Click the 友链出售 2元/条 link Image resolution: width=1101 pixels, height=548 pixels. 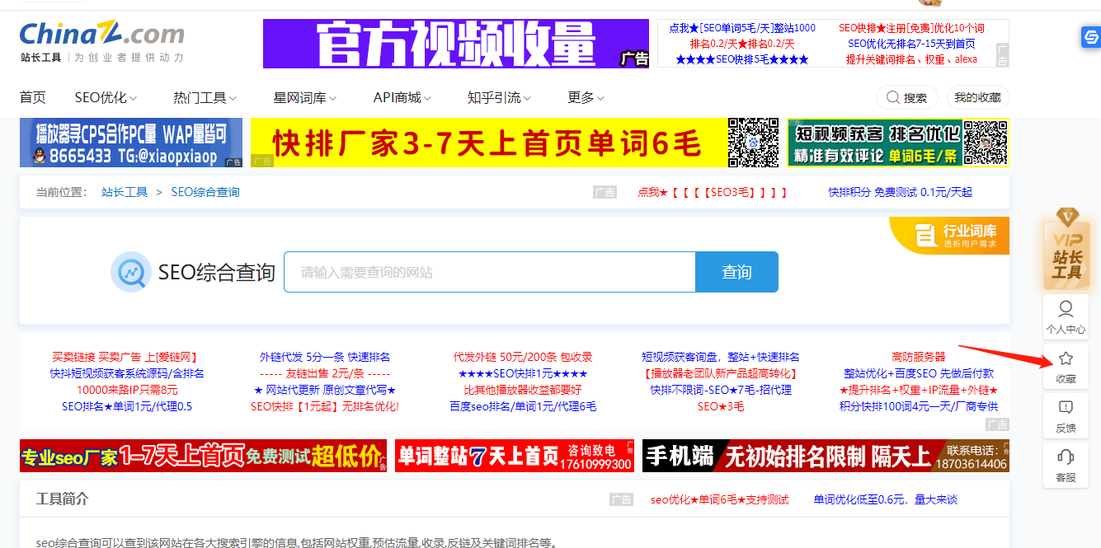pyautogui.click(x=325, y=373)
